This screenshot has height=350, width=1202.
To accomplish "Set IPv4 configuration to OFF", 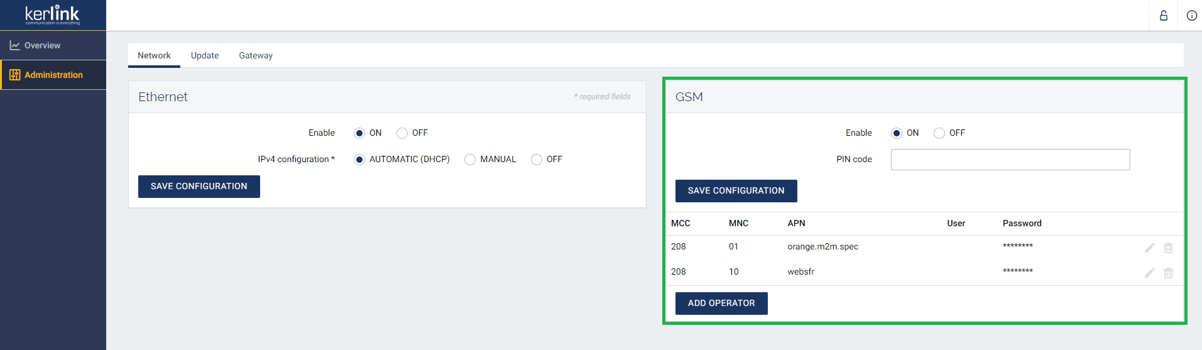I will [537, 160].
